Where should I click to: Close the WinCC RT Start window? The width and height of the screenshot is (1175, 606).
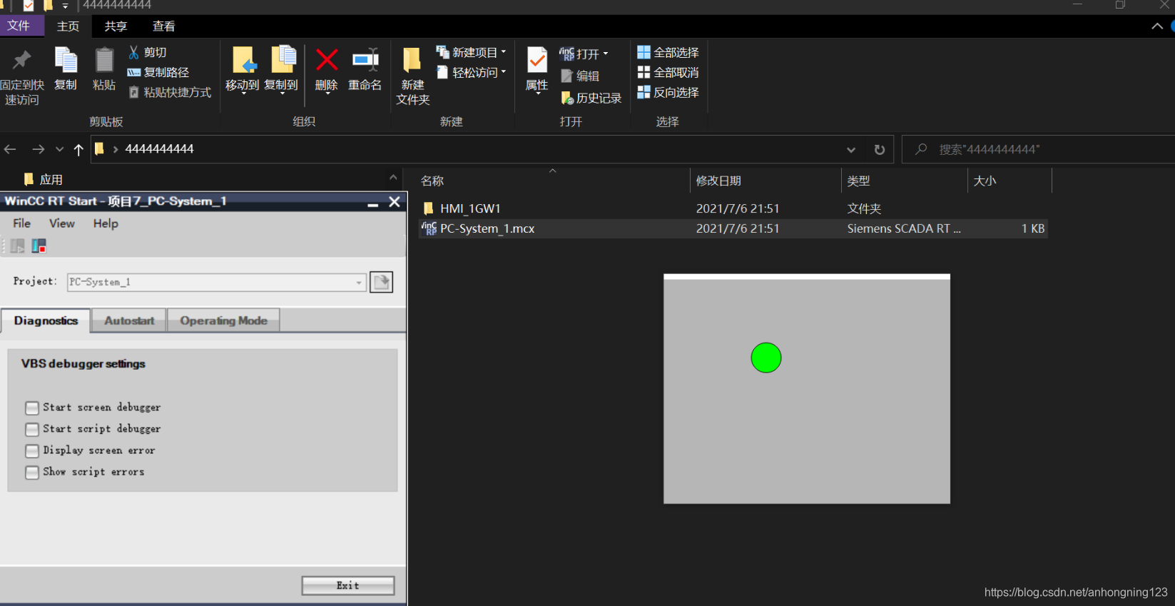pos(395,202)
